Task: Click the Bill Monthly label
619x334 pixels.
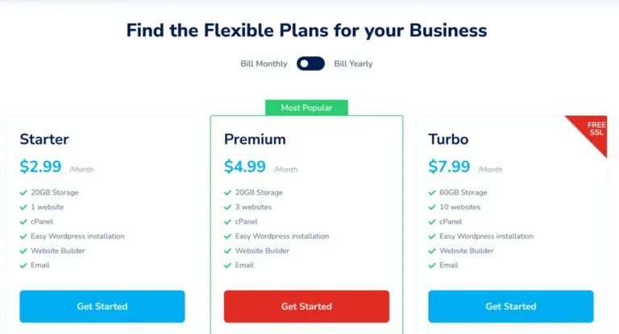Action: pos(264,64)
